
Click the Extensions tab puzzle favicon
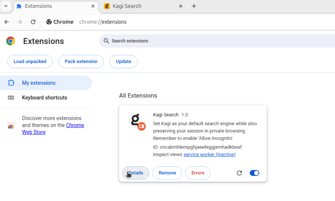19,6
